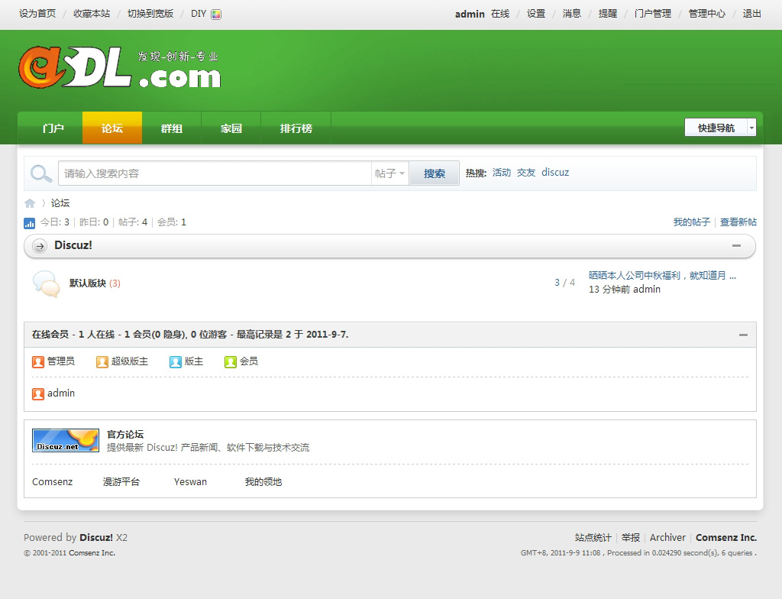Focus the search content input field
Viewport: 782px width, 599px height.
[x=215, y=173]
